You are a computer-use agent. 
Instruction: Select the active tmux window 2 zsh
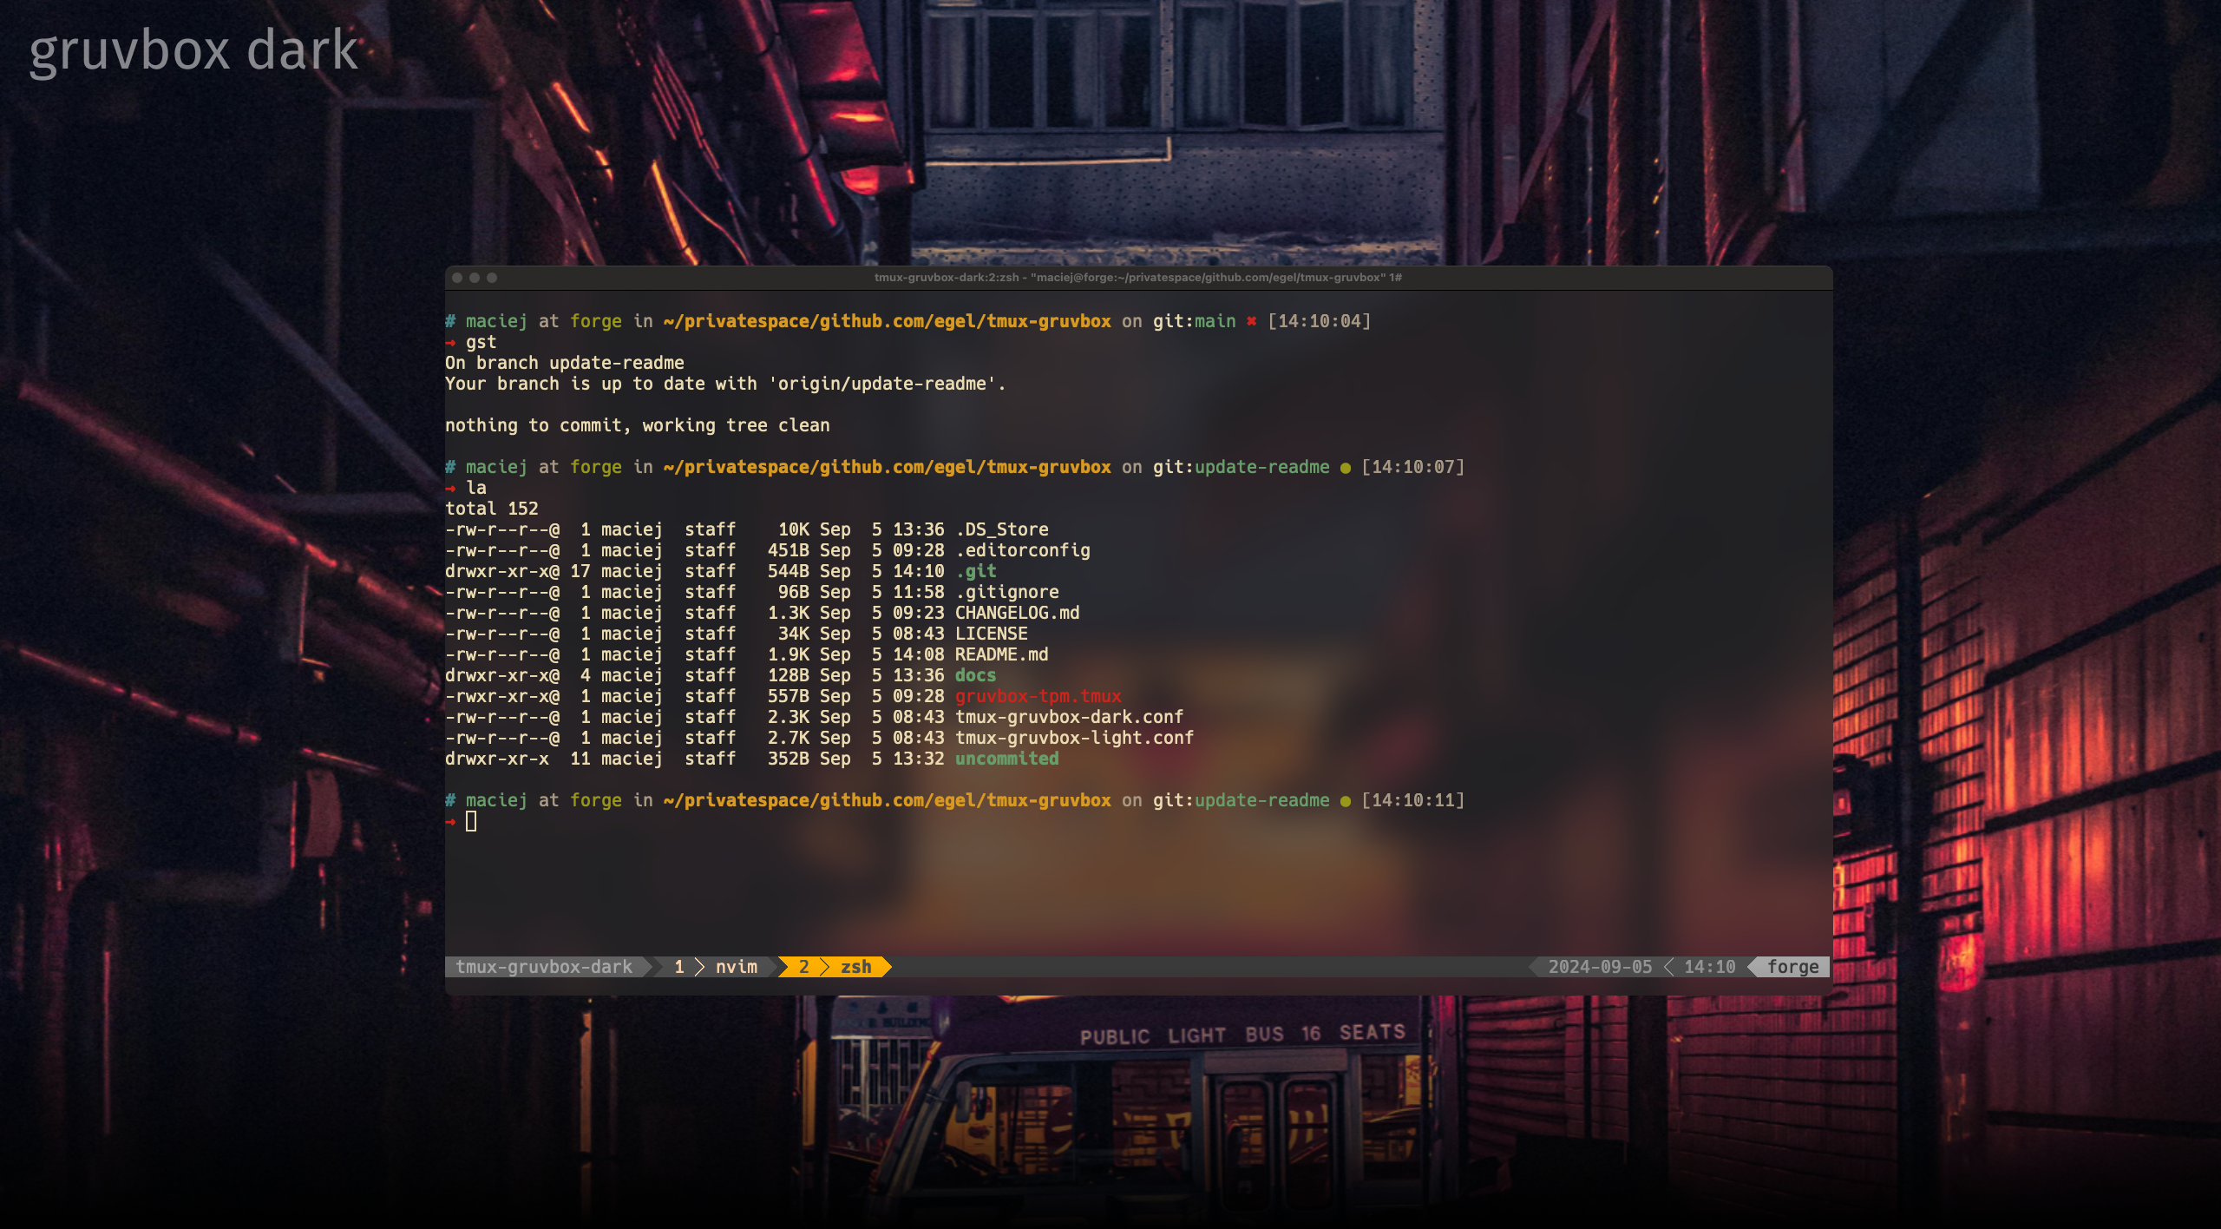coord(835,967)
